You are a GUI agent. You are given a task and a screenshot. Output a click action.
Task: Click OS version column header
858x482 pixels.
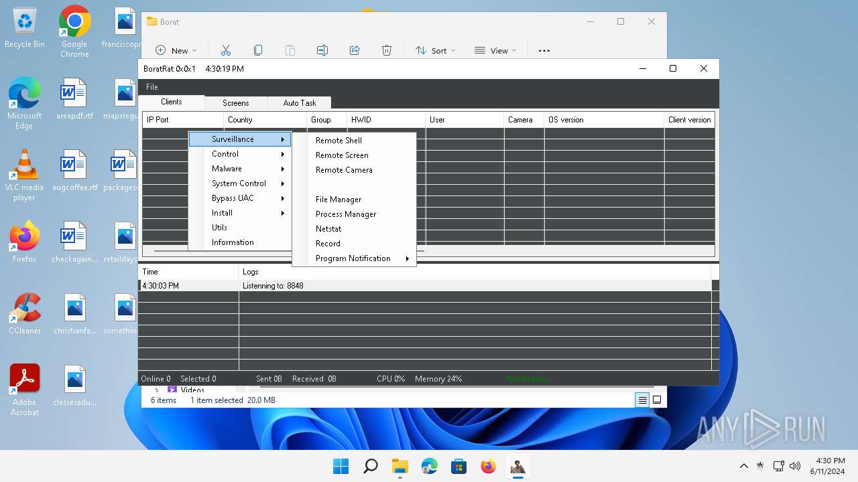(604, 120)
